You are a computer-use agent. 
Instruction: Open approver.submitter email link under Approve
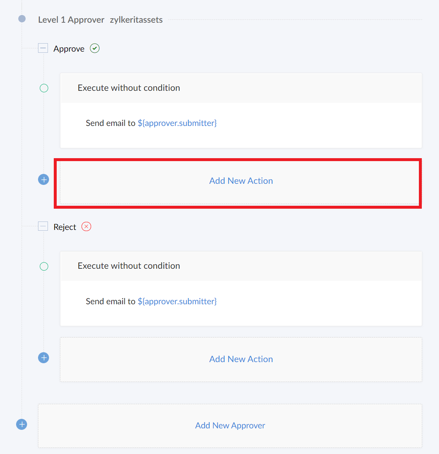click(x=177, y=123)
